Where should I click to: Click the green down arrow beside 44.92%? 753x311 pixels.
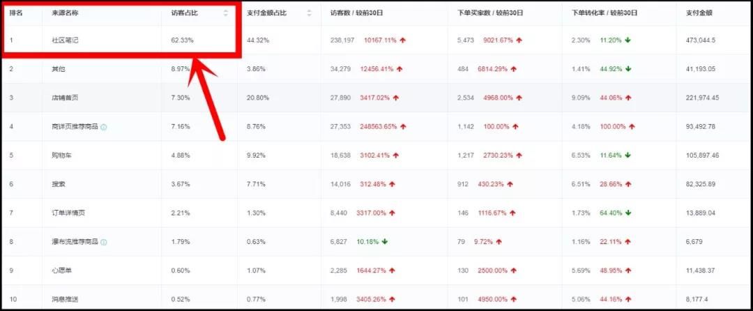(x=627, y=69)
